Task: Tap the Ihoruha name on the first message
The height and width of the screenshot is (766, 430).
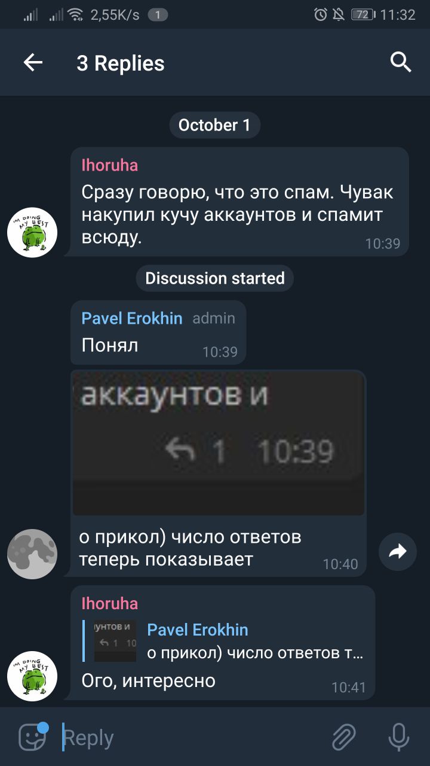Action: click(x=109, y=165)
